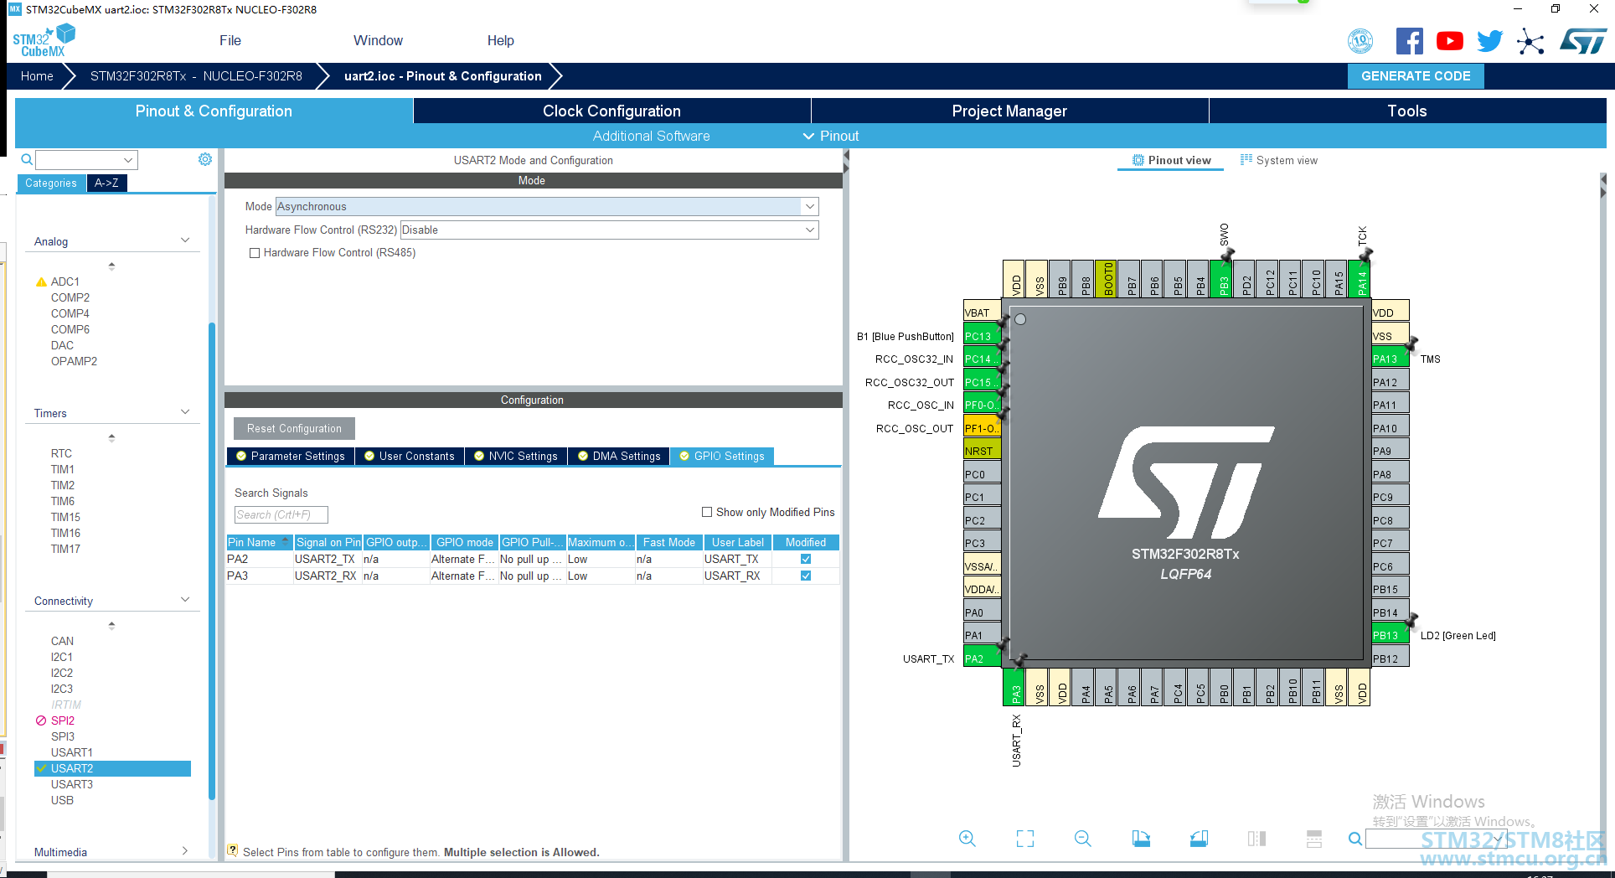Click the pin search magnifier icon

pyautogui.click(x=1354, y=839)
